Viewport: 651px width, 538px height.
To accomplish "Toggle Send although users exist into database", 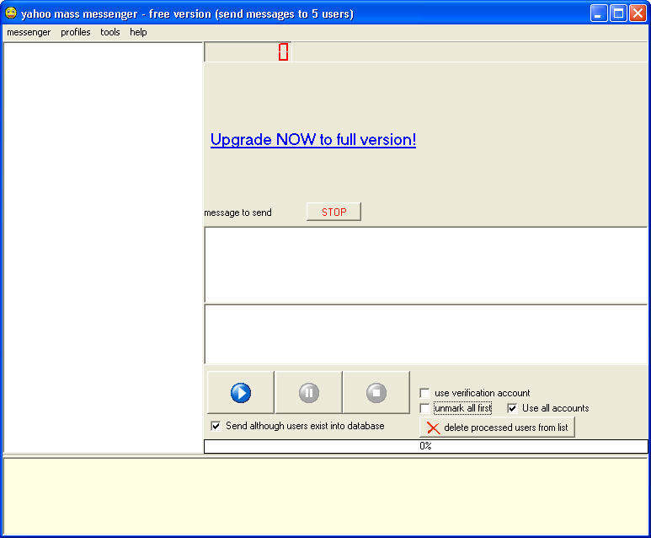I will [216, 426].
